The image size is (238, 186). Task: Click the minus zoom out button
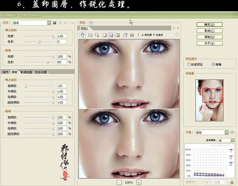coord(119,182)
